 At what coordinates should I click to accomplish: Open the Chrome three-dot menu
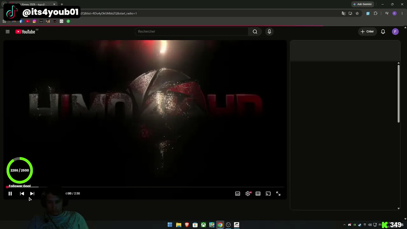tap(402, 13)
